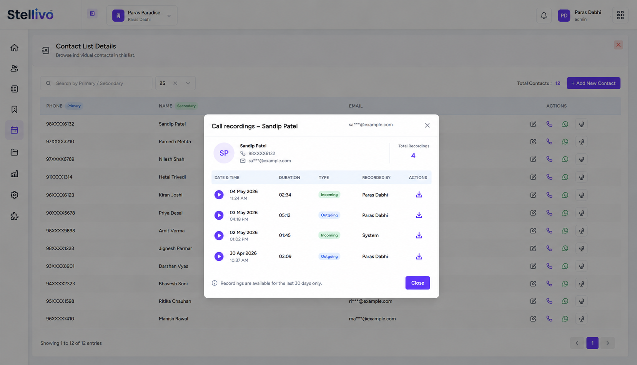Click the PHONE column header
The image size is (637, 365).
(x=54, y=106)
